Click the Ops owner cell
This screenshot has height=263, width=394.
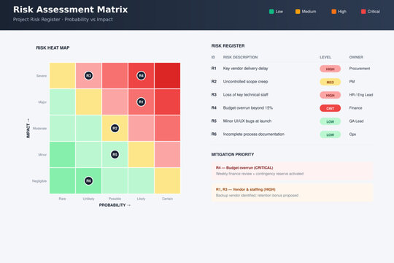point(352,134)
